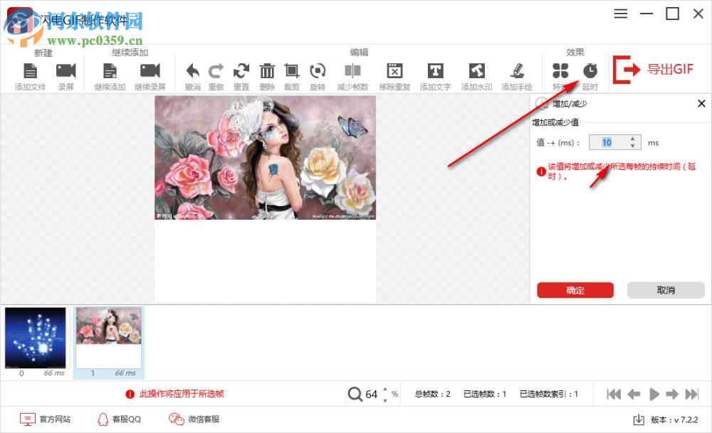The height and width of the screenshot is (433, 712).
Task: Play the animation preview
Action: [654, 394]
